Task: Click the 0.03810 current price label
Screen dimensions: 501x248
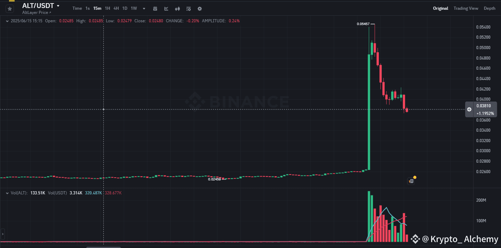Action: click(x=484, y=106)
